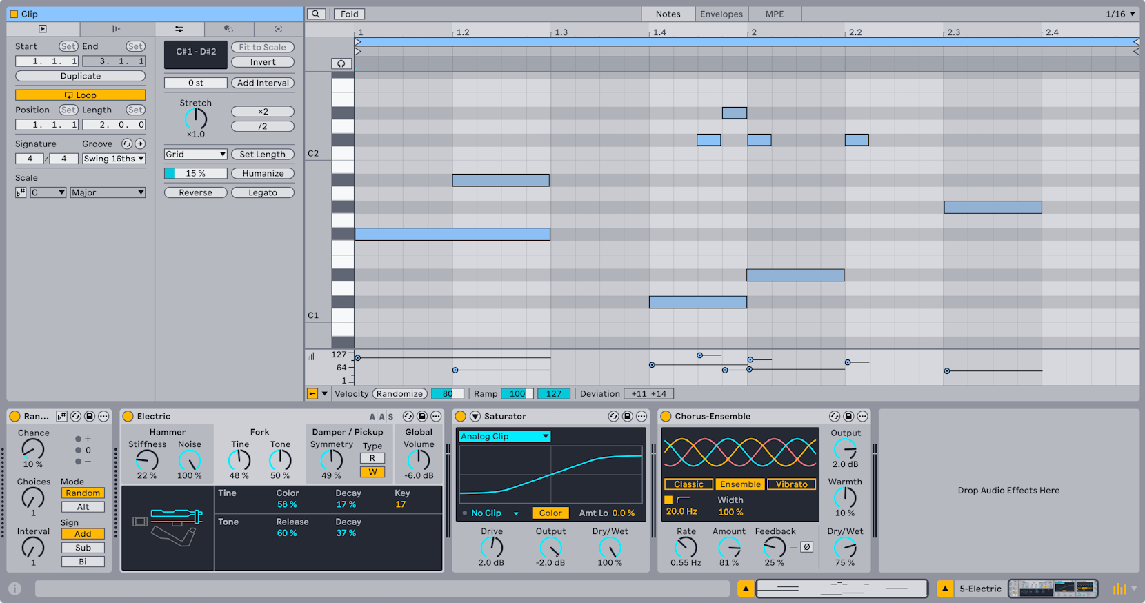This screenshot has height=603, width=1145.
Task: Click the Electric device options ellipsis icon
Action: tap(436, 416)
